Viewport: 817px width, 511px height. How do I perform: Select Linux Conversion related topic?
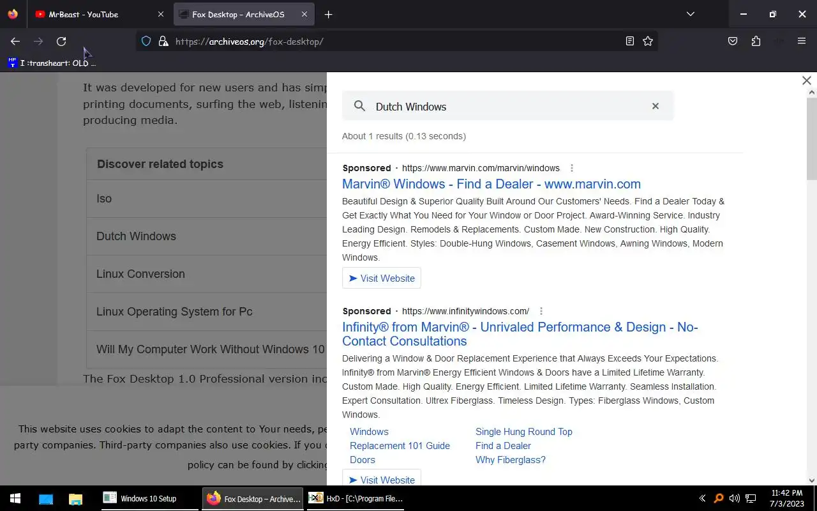click(x=207, y=274)
